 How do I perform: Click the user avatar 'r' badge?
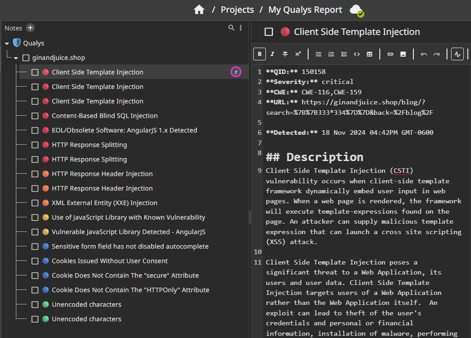(x=236, y=72)
